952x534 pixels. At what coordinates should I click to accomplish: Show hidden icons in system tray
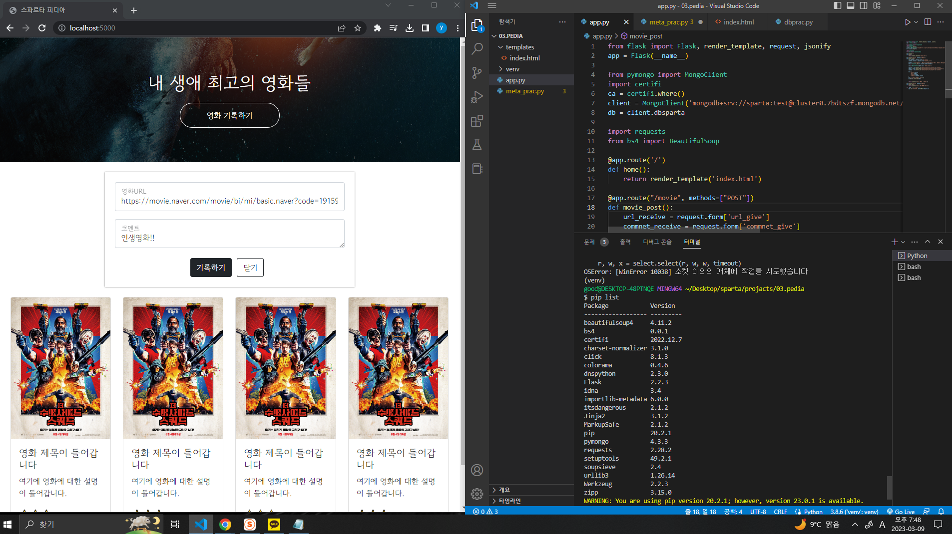coord(855,525)
